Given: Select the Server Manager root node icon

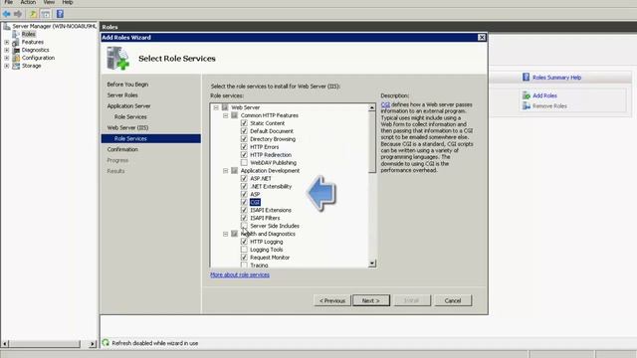Looking at the screenshot, I should point(7,27).
